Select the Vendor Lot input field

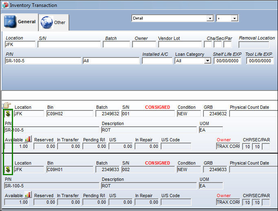click(180, 44)
